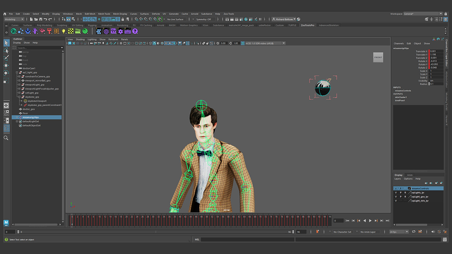Click the yellow lightbulb shelf icon

tap(63, 31)
